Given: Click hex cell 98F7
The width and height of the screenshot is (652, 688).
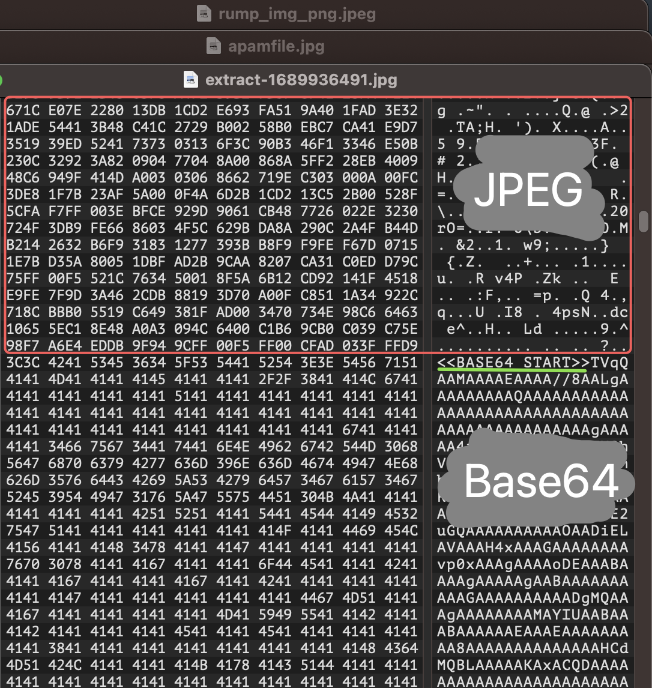Looking at the screenshot, I should click(x=23, y=346).
